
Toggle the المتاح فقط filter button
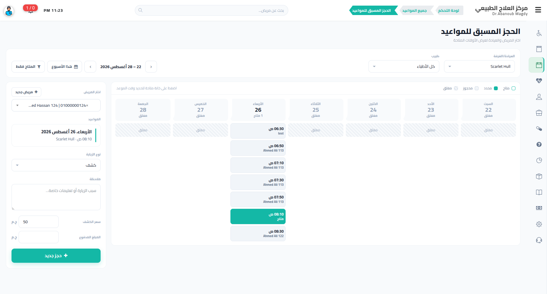pos(28,67)
